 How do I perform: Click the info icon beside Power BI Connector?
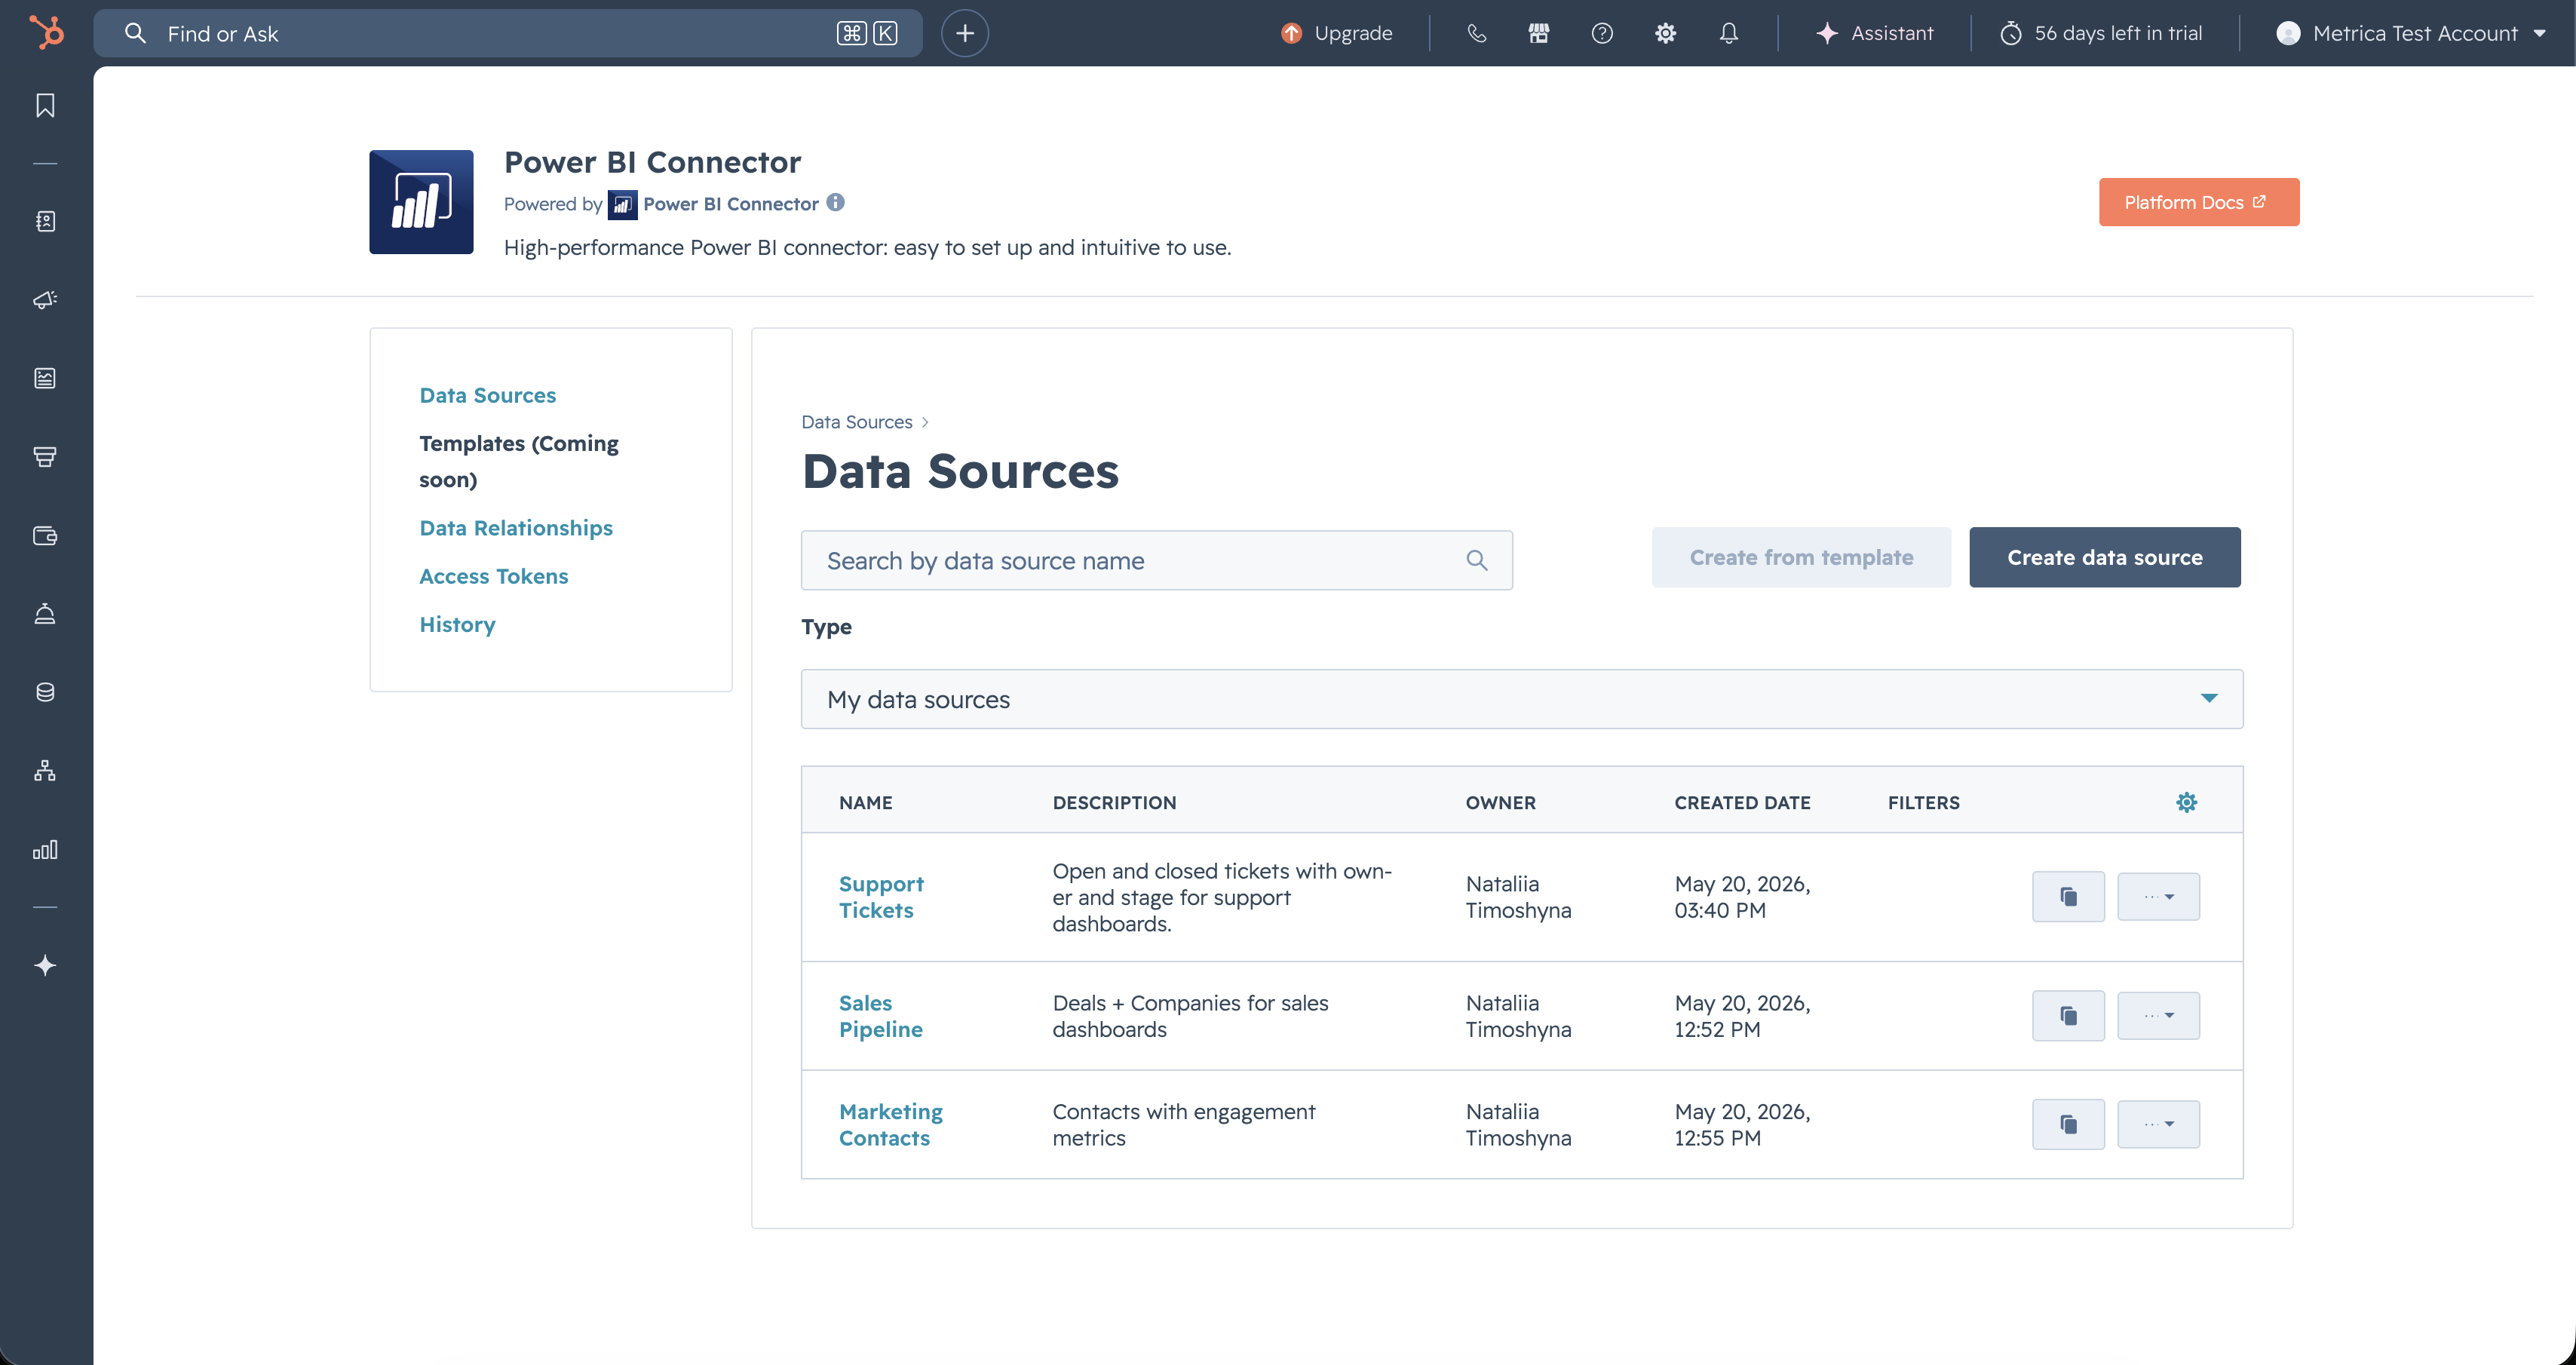click(835, 202)
